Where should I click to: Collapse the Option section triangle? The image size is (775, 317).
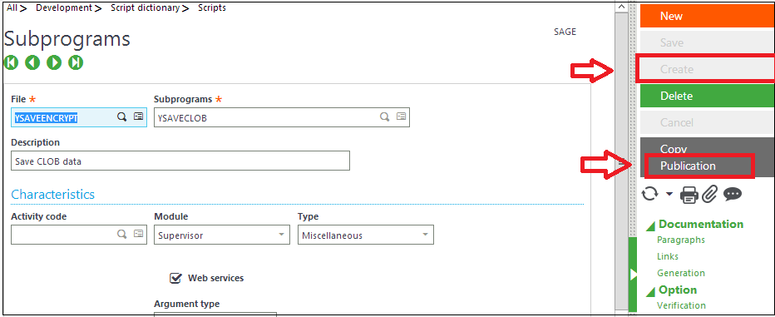tap(650, 292)
